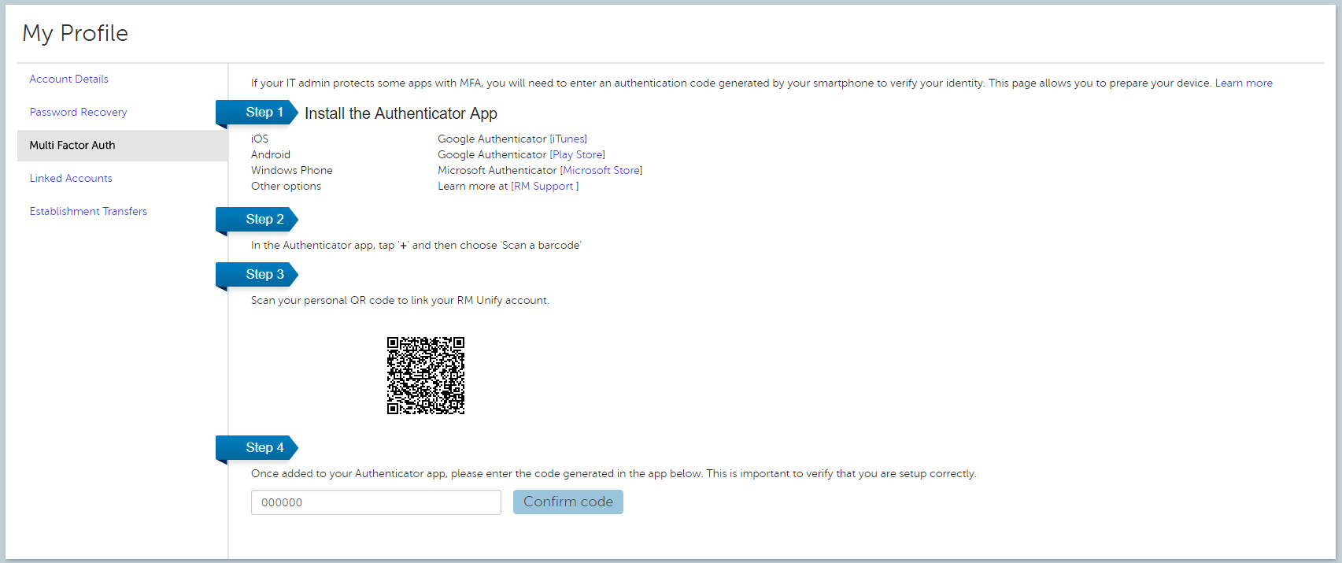Viewport: 1342px width, 563px height.
Task: Click the 'Install the Authenticator App' heading
Action: 401,113
